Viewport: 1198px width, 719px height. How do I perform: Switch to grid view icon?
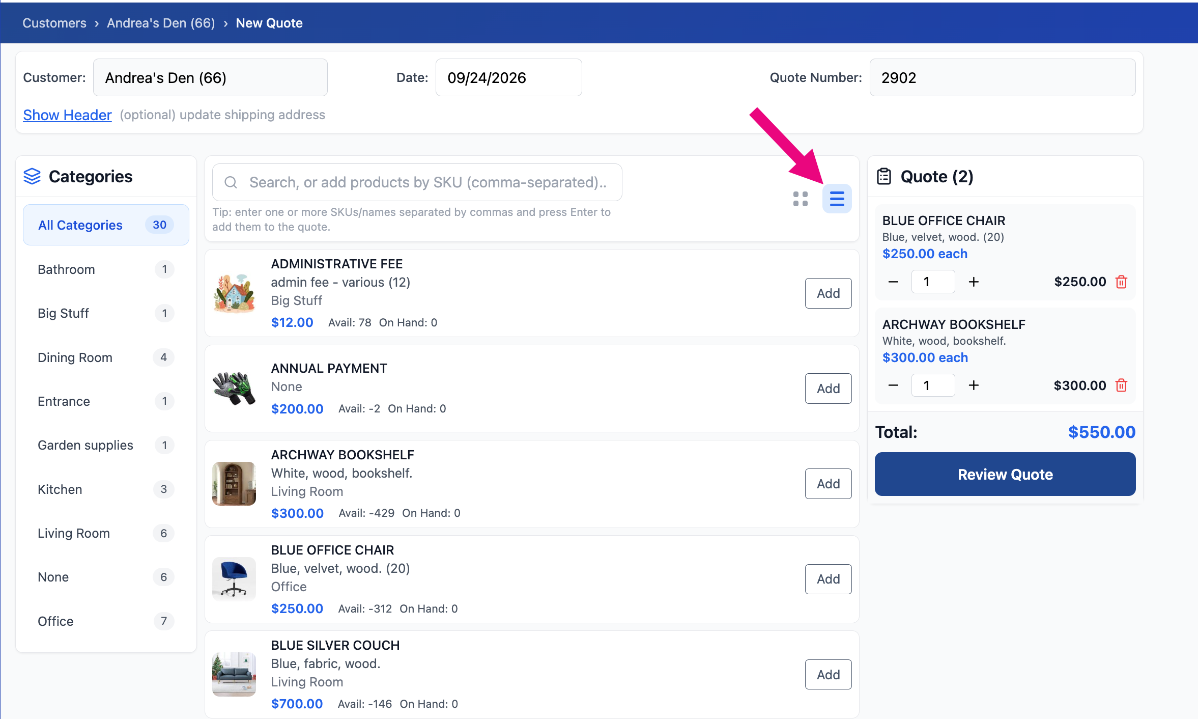click(800, 199)
